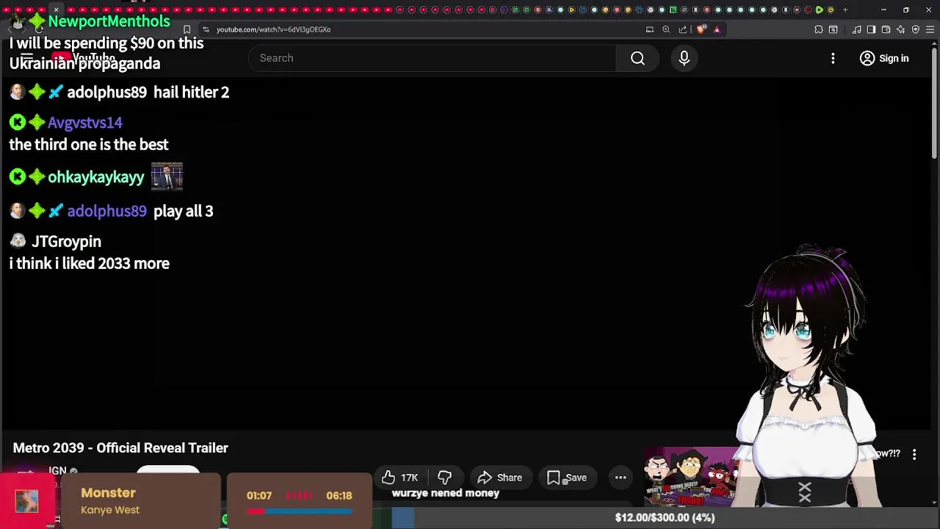Click the Sign in button
Screen dimensions: 940x529
(884, 58)
